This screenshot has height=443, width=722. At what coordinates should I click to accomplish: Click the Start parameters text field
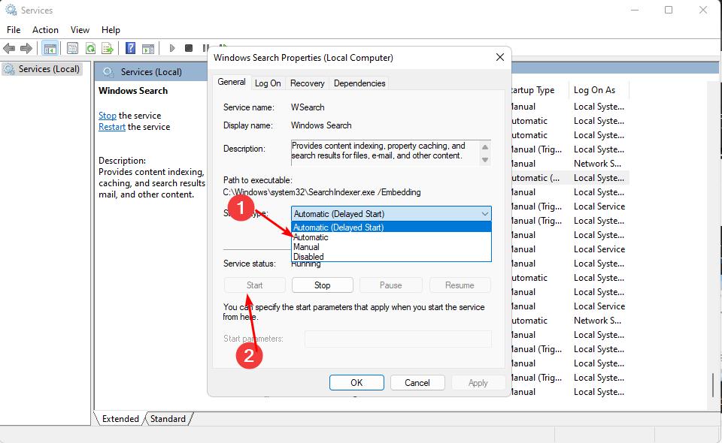(x=398, y=339)
